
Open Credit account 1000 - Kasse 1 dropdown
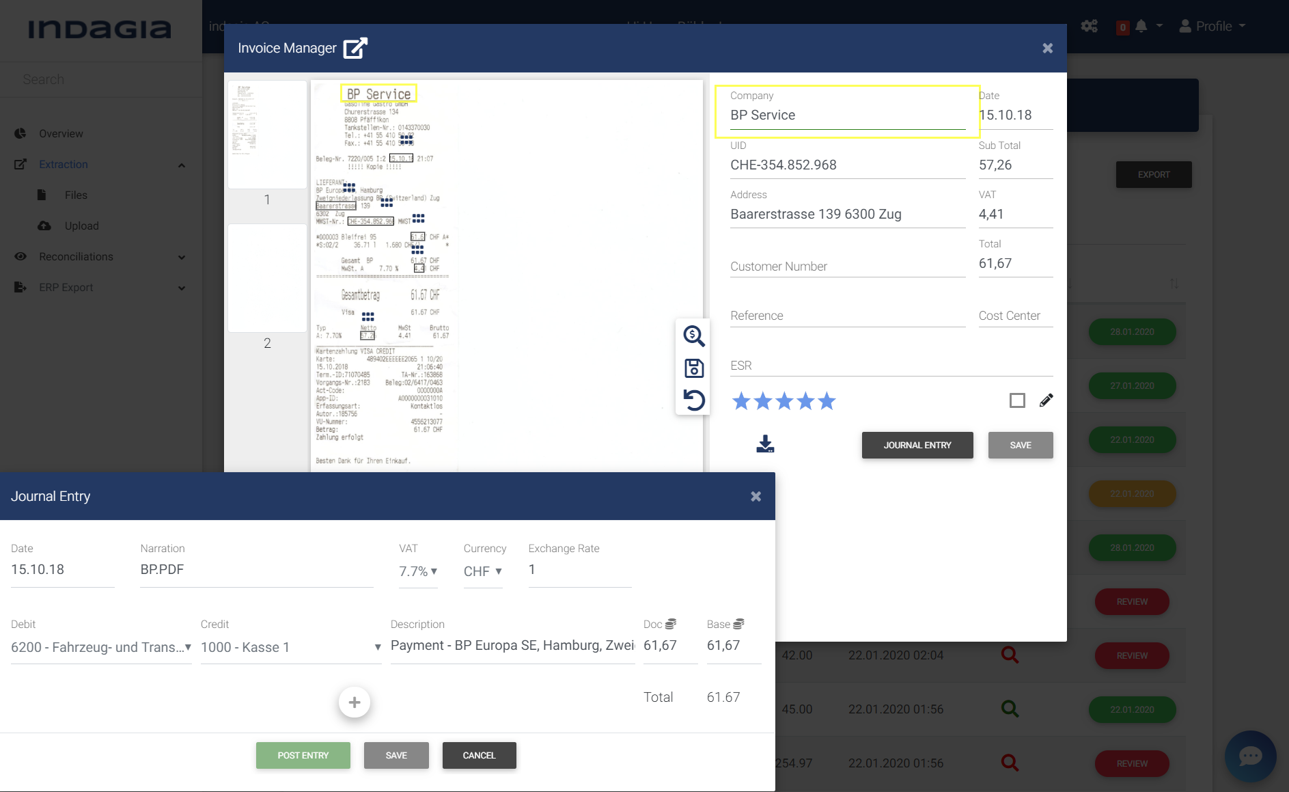291,647
